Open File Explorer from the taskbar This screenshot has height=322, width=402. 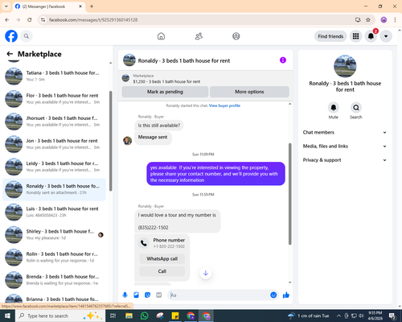[x=129, y=316]
